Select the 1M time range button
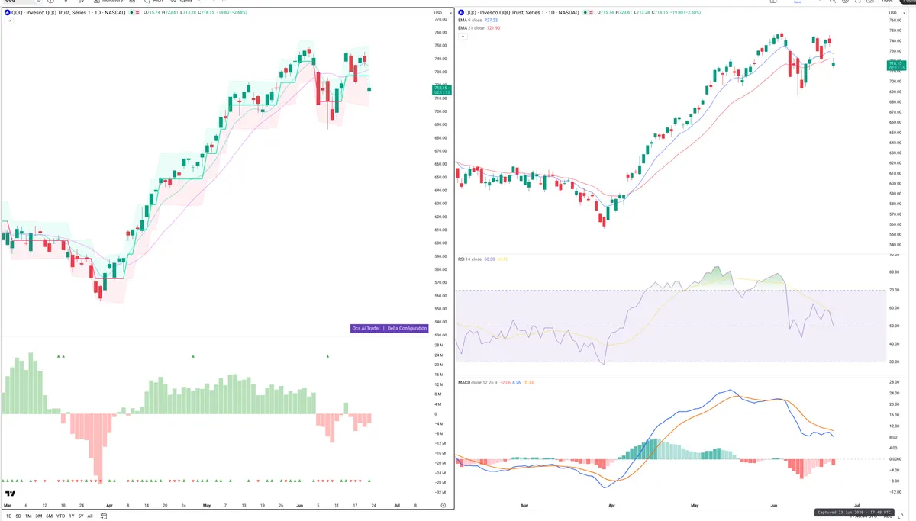Viewport: 916px width, 521px height. [28, 516]
